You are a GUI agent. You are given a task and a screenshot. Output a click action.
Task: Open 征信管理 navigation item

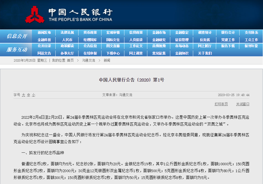pyautogui.click(x=182, y=40)
